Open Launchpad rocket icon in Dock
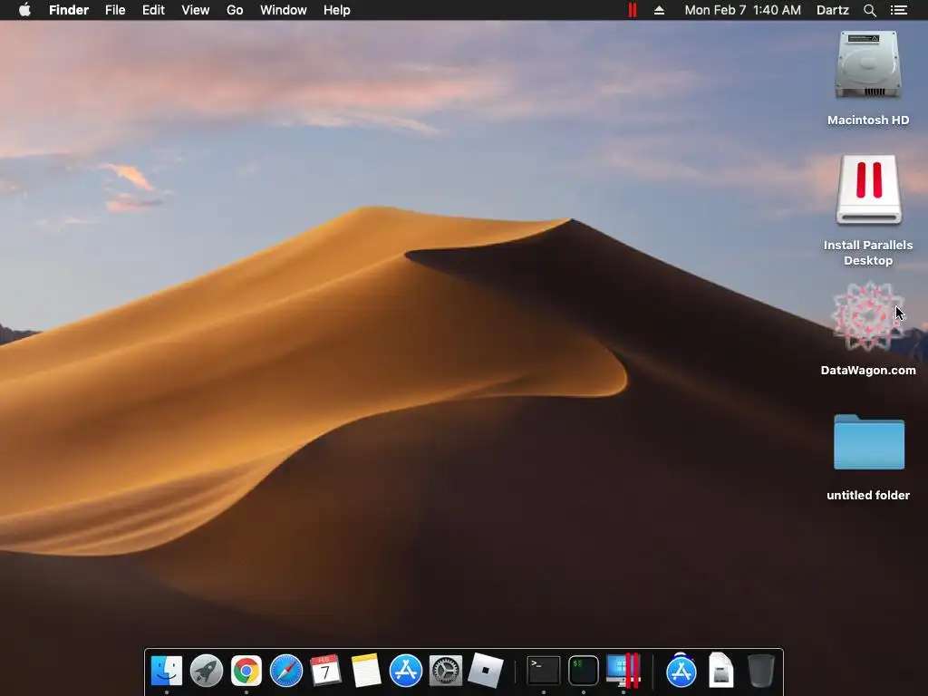928x696 pixels. [x=207, y=671]
